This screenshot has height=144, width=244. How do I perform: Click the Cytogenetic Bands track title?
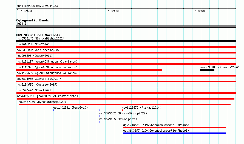[x=33, y=20]
